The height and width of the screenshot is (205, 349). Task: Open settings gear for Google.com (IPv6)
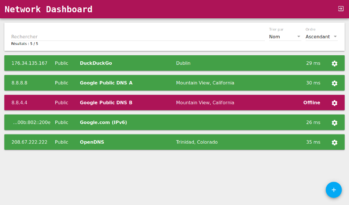click(334, 123)
